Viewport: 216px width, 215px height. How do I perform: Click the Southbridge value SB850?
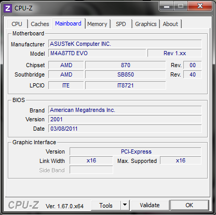point(126,74)
